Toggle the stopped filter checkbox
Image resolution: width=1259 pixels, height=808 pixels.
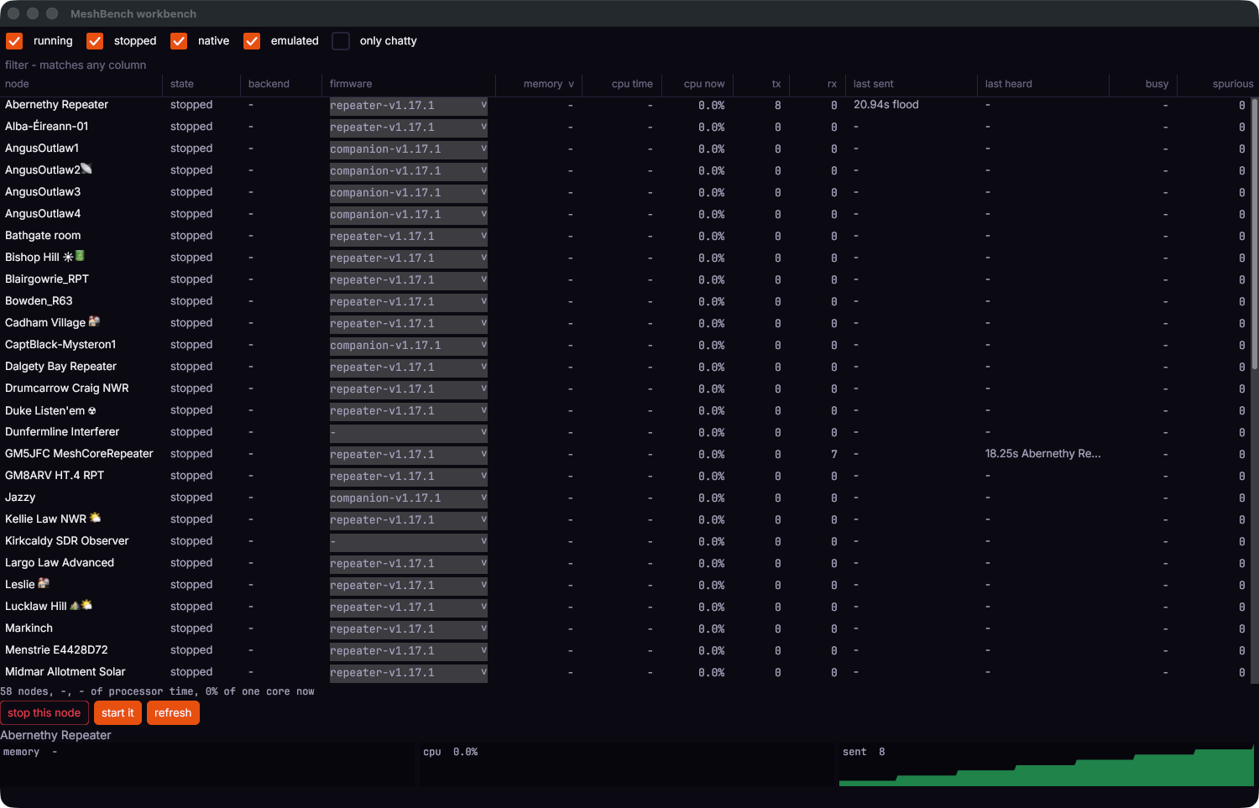click(x=95, y=41)
